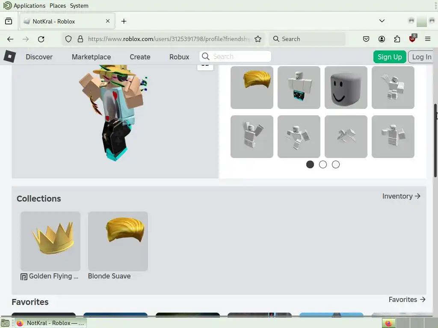Select the first carousel page dot

(x=310, y=164)
